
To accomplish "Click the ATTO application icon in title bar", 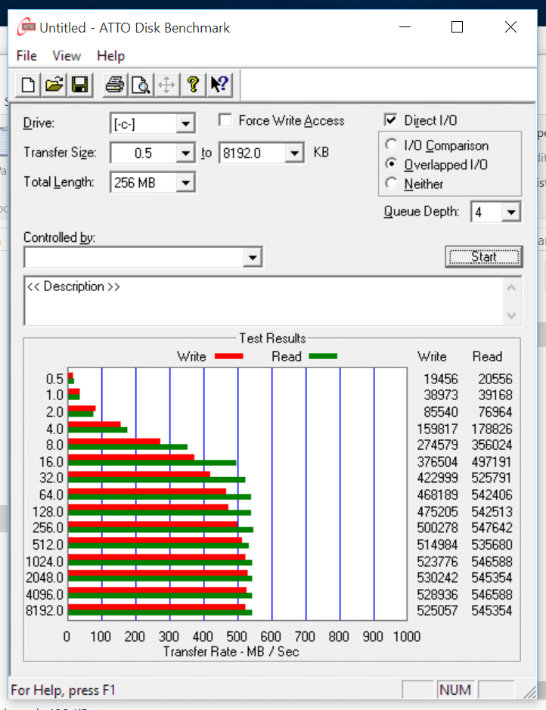I will pyautogui.click(x=27, y=28).
